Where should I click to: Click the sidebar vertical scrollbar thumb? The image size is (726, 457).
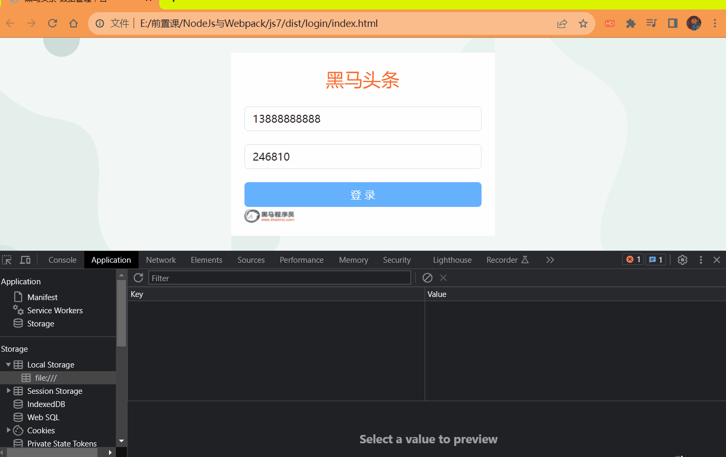click(x=121, y=313)
